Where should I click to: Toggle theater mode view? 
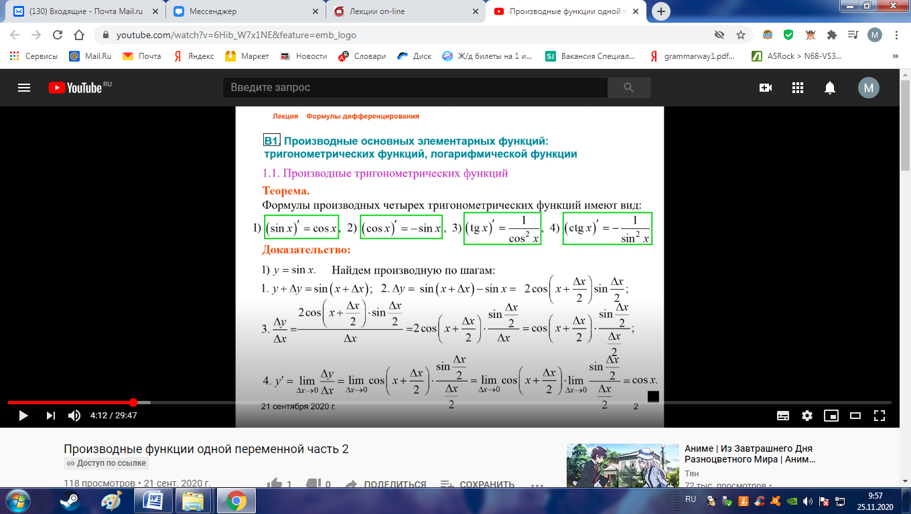pos(855,416)
